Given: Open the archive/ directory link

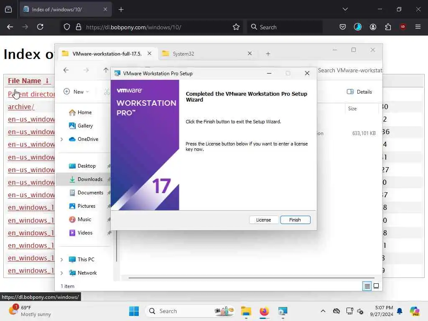Looking at the screenshot, I should click(x=21, y=107).
